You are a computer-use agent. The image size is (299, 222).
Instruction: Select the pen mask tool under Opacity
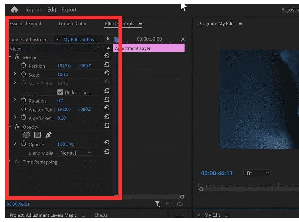tap(48, 135)
